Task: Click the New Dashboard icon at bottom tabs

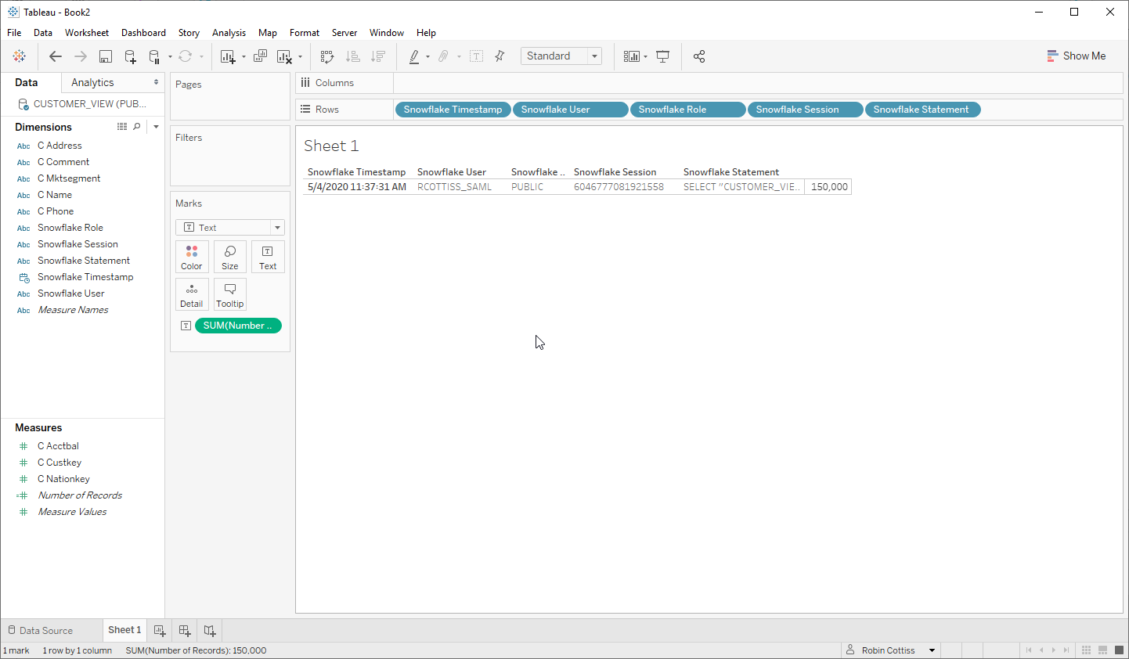Action: [x=185, y=630]
